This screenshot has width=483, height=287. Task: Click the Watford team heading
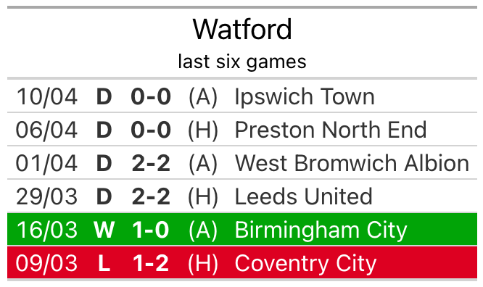pos(242,30)
